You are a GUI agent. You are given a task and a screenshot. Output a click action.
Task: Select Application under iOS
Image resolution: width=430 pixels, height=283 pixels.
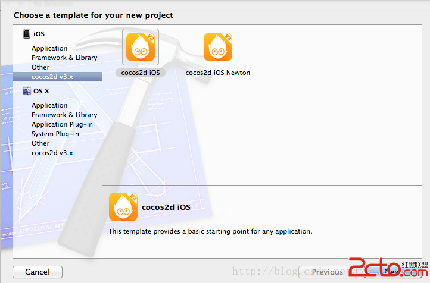pyautogui.click(x=49, y=48)
